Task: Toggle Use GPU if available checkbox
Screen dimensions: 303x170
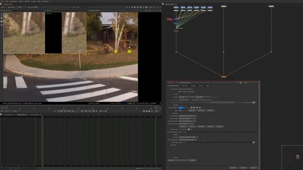Action: point(179,92)
